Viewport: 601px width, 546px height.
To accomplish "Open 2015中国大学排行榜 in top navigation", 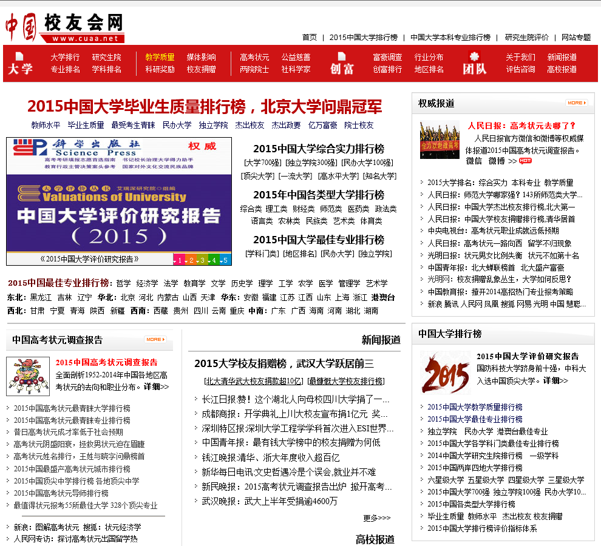I will tap(364, 38).
